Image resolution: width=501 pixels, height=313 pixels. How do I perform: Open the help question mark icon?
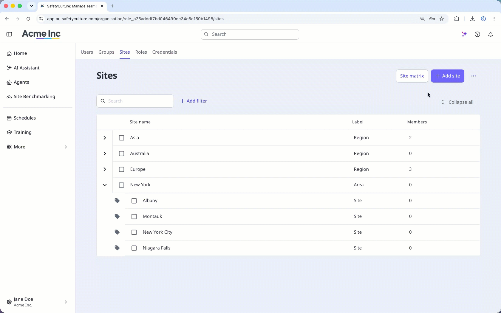pos(477,34)
